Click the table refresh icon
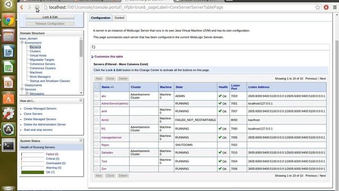 point(93,47)
